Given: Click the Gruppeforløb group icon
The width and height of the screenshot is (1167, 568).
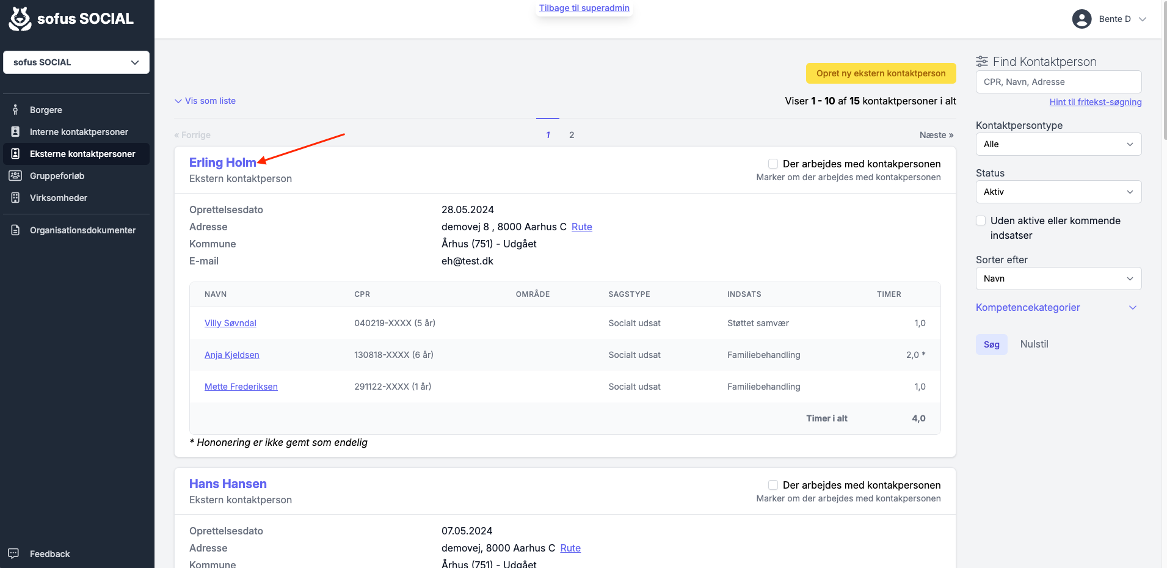Looking at the screenshot, I should coord(15,176).
